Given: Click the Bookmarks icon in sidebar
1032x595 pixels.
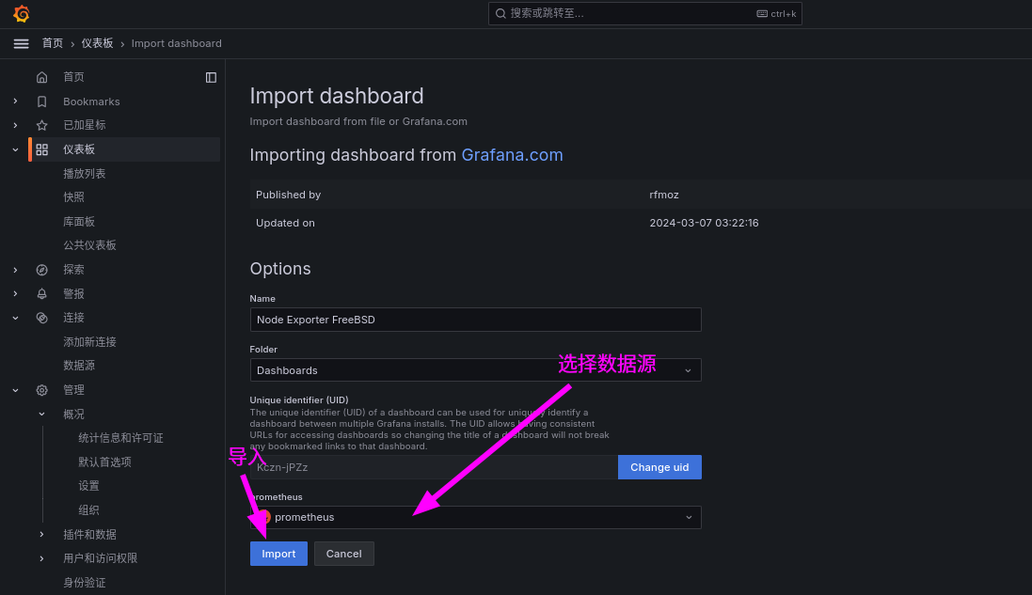Looking at the screenshot, I should pyautogui.click(x=42, y=102).
